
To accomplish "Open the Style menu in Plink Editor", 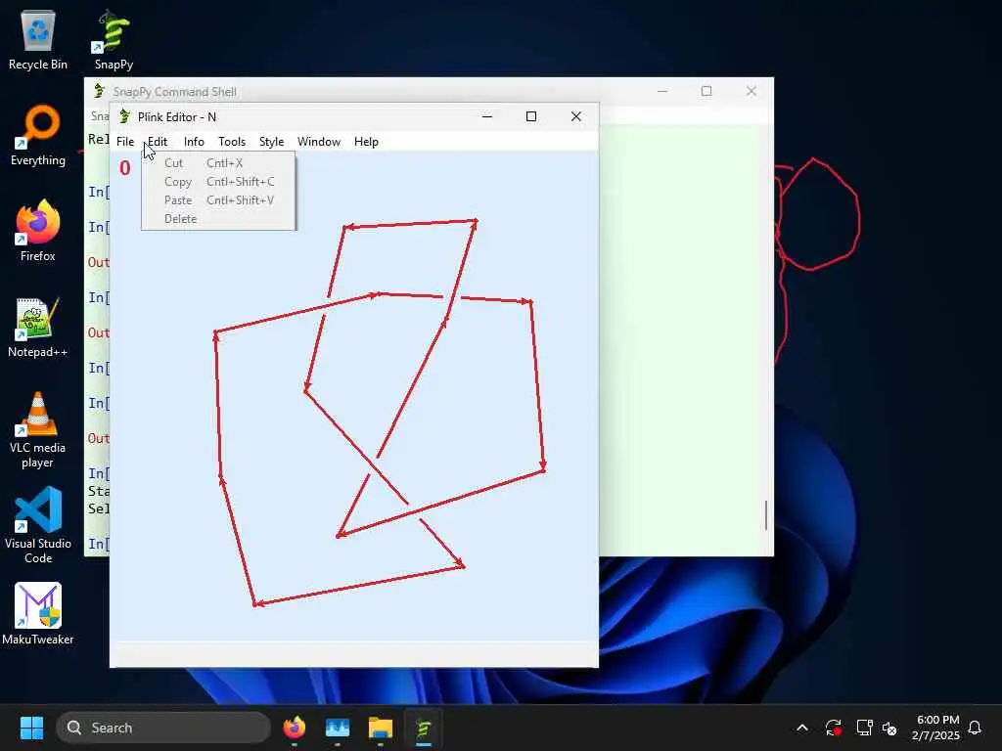I will coord(271,142).
